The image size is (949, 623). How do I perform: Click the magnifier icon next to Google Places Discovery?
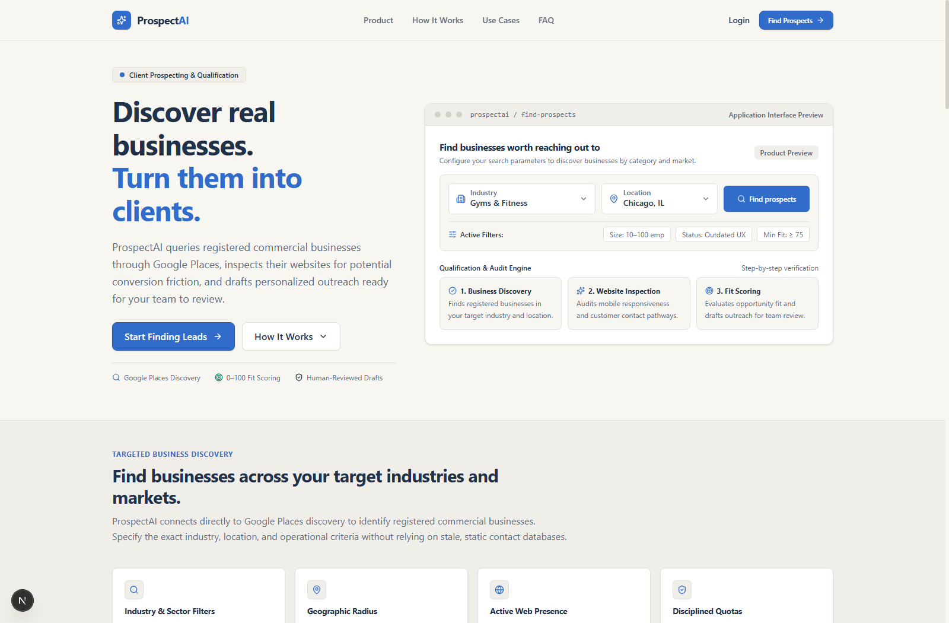click(116, 377)
